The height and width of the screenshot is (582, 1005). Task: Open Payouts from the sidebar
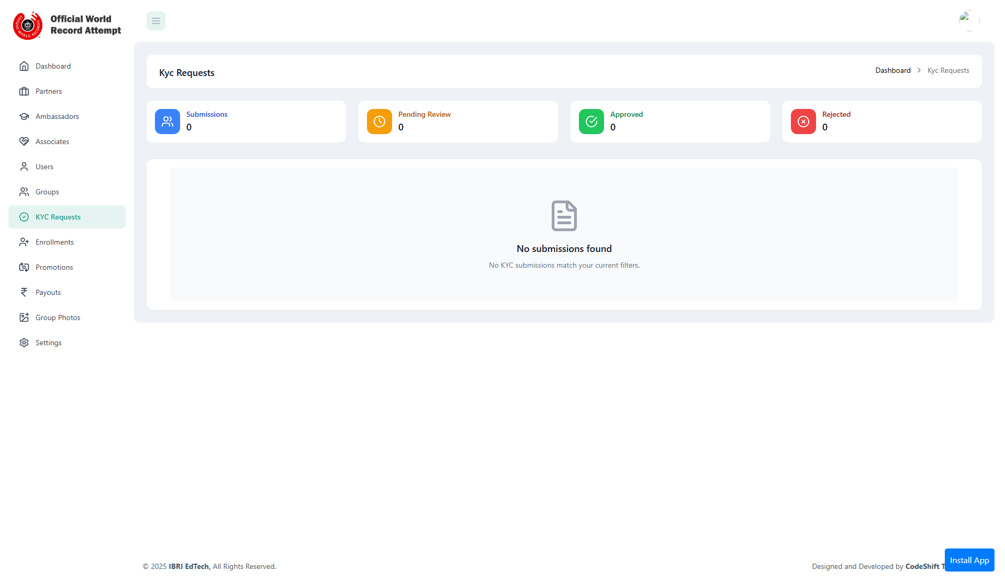coord(67,292)
